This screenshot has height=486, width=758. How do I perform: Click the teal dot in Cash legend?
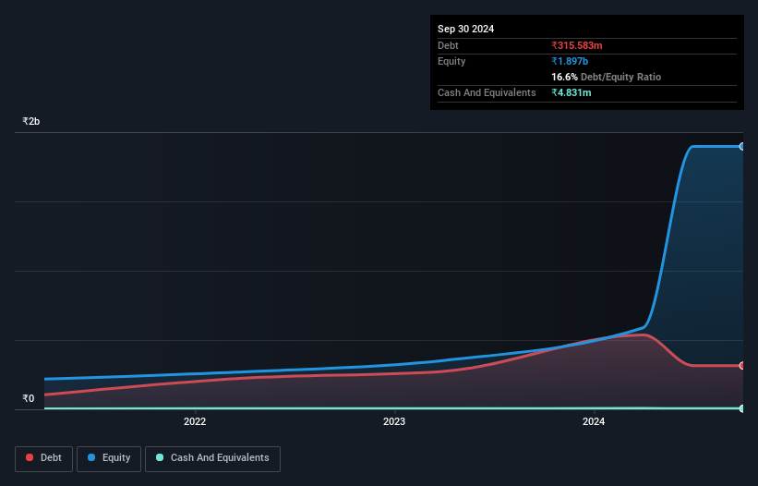(160, 457)
